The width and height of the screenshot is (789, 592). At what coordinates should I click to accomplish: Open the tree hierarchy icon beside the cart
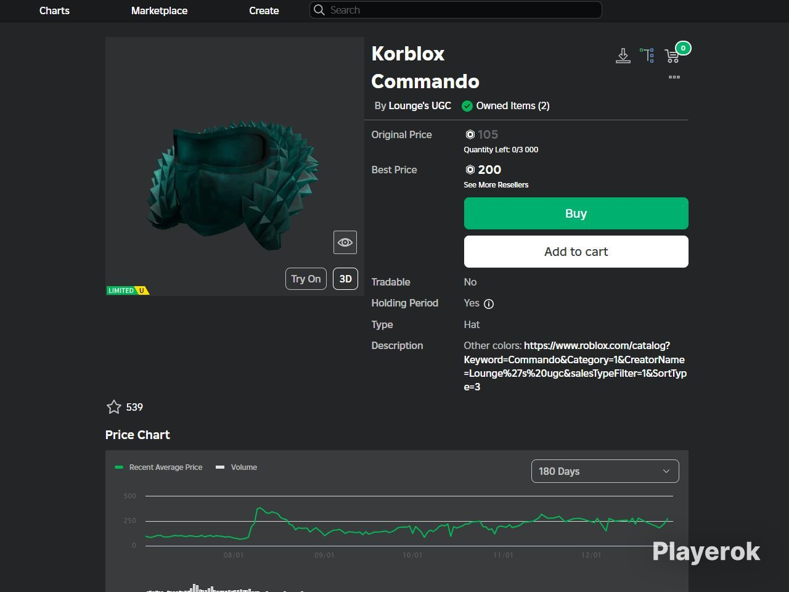pos(647,55)
